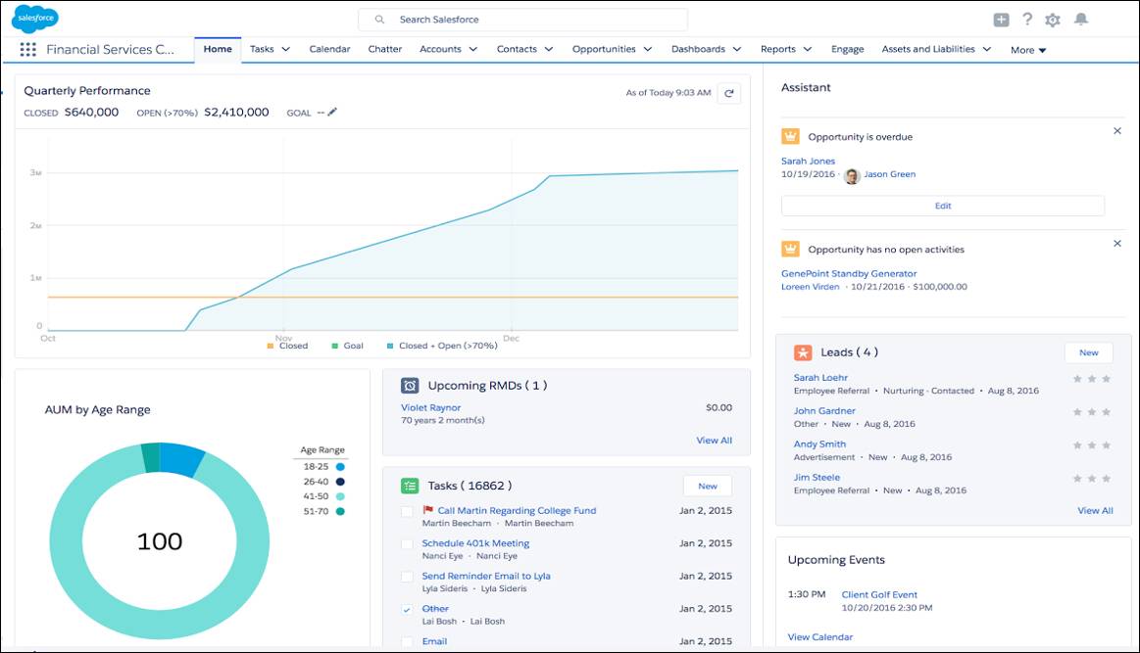The width and height of the screenshot is (1140, 653).
Task: Click the Leads star icon
Action: (x=803, y=352)
